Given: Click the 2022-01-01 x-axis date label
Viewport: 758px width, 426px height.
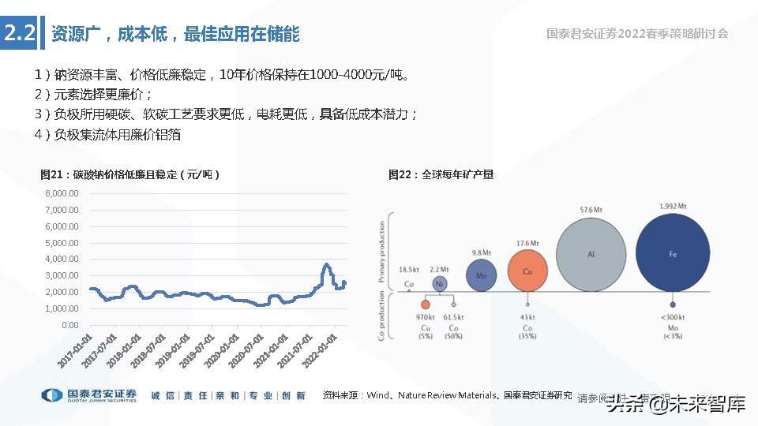Looking at the screenshot, I should coord(320,350).
